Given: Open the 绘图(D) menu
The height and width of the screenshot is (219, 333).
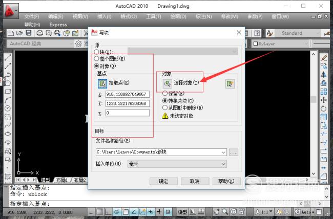Looking at the screenshot, I should 178,16.
